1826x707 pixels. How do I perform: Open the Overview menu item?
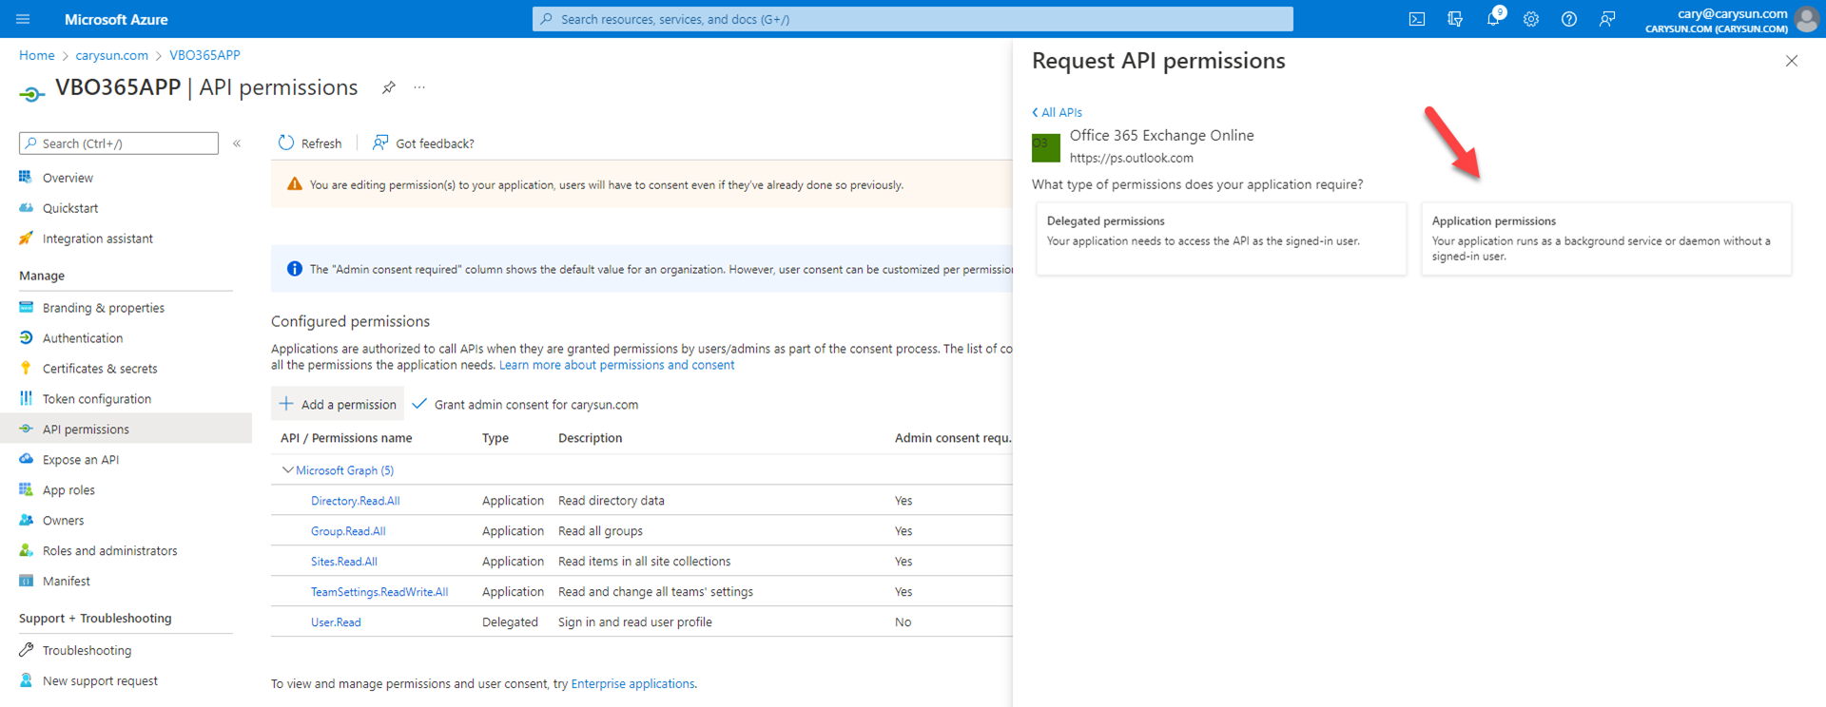(68, 178)
